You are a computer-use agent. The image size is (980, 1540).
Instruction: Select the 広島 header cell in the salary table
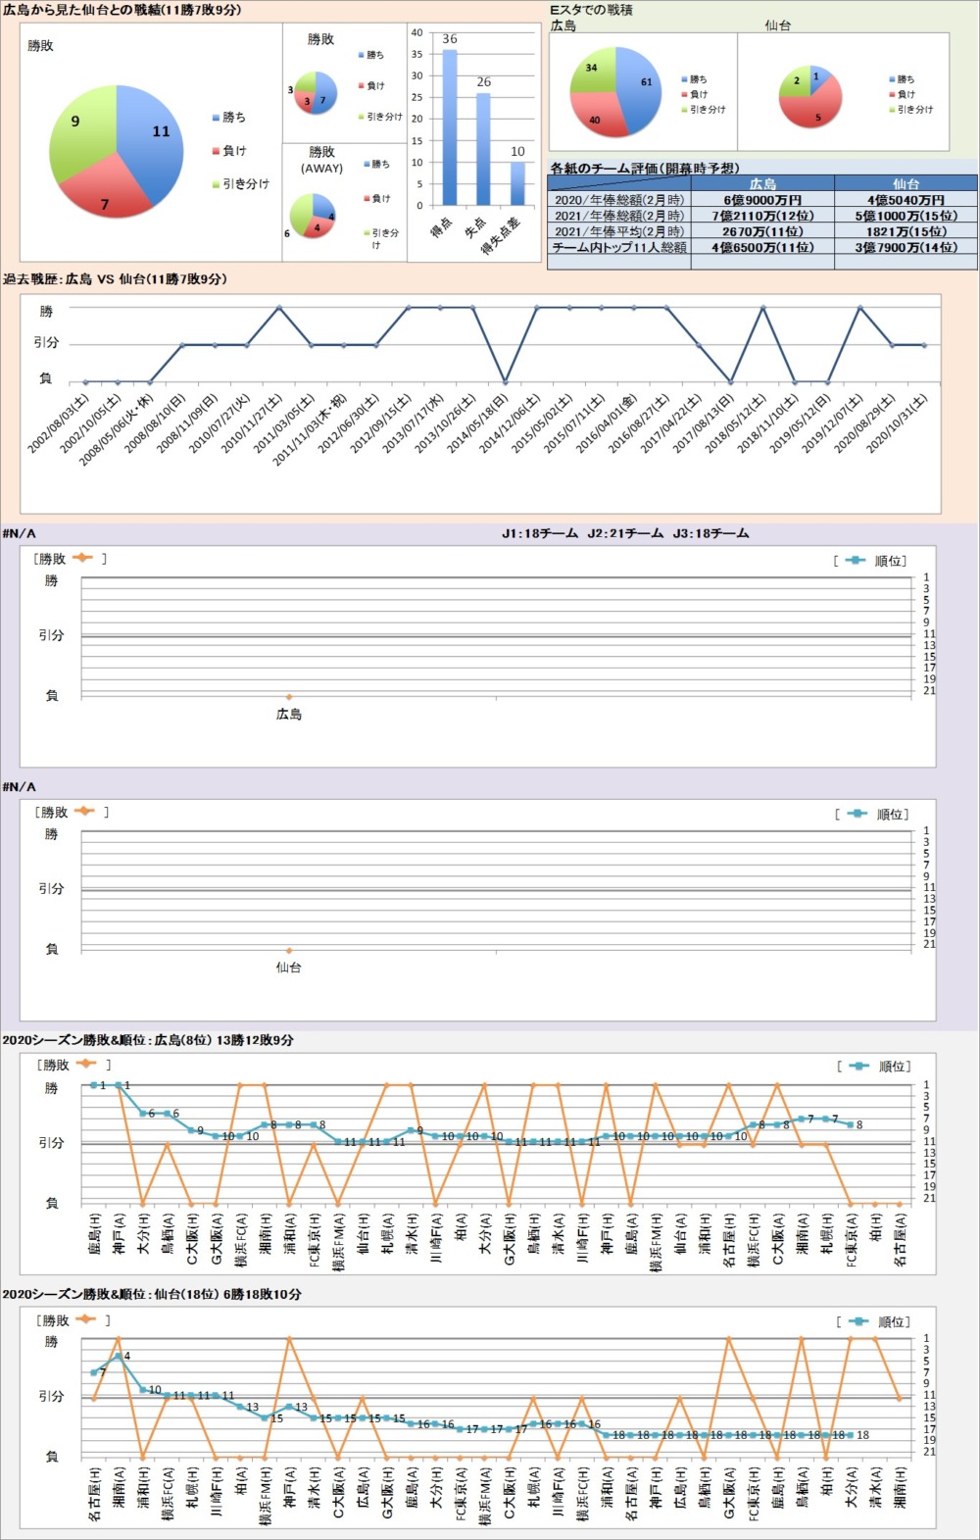pyautogui.click(x=762, y=183)
